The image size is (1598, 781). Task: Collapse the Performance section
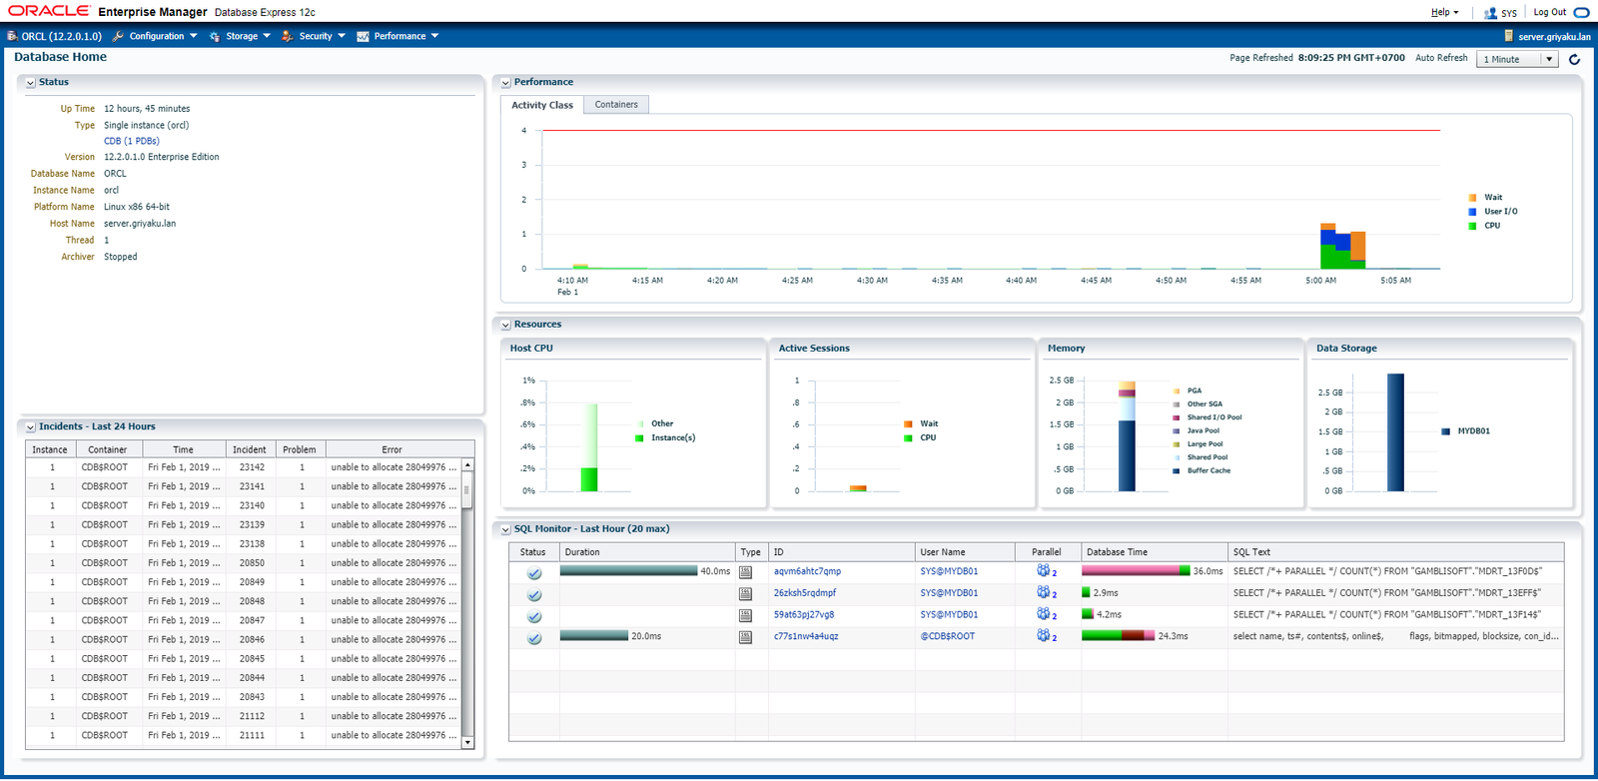[505, 83]
